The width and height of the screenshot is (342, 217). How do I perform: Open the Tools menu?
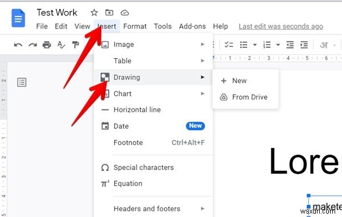tap(162, 26)
